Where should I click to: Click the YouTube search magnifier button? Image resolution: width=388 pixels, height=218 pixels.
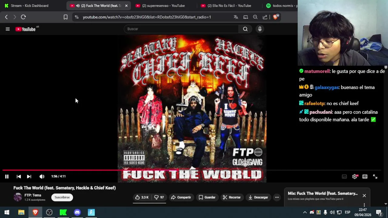point(245,29)
